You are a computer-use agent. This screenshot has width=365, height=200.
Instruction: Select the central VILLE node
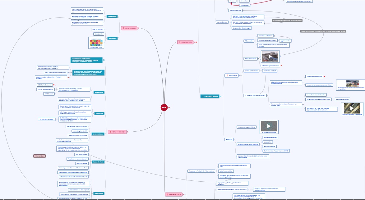(x=164, y=107)
